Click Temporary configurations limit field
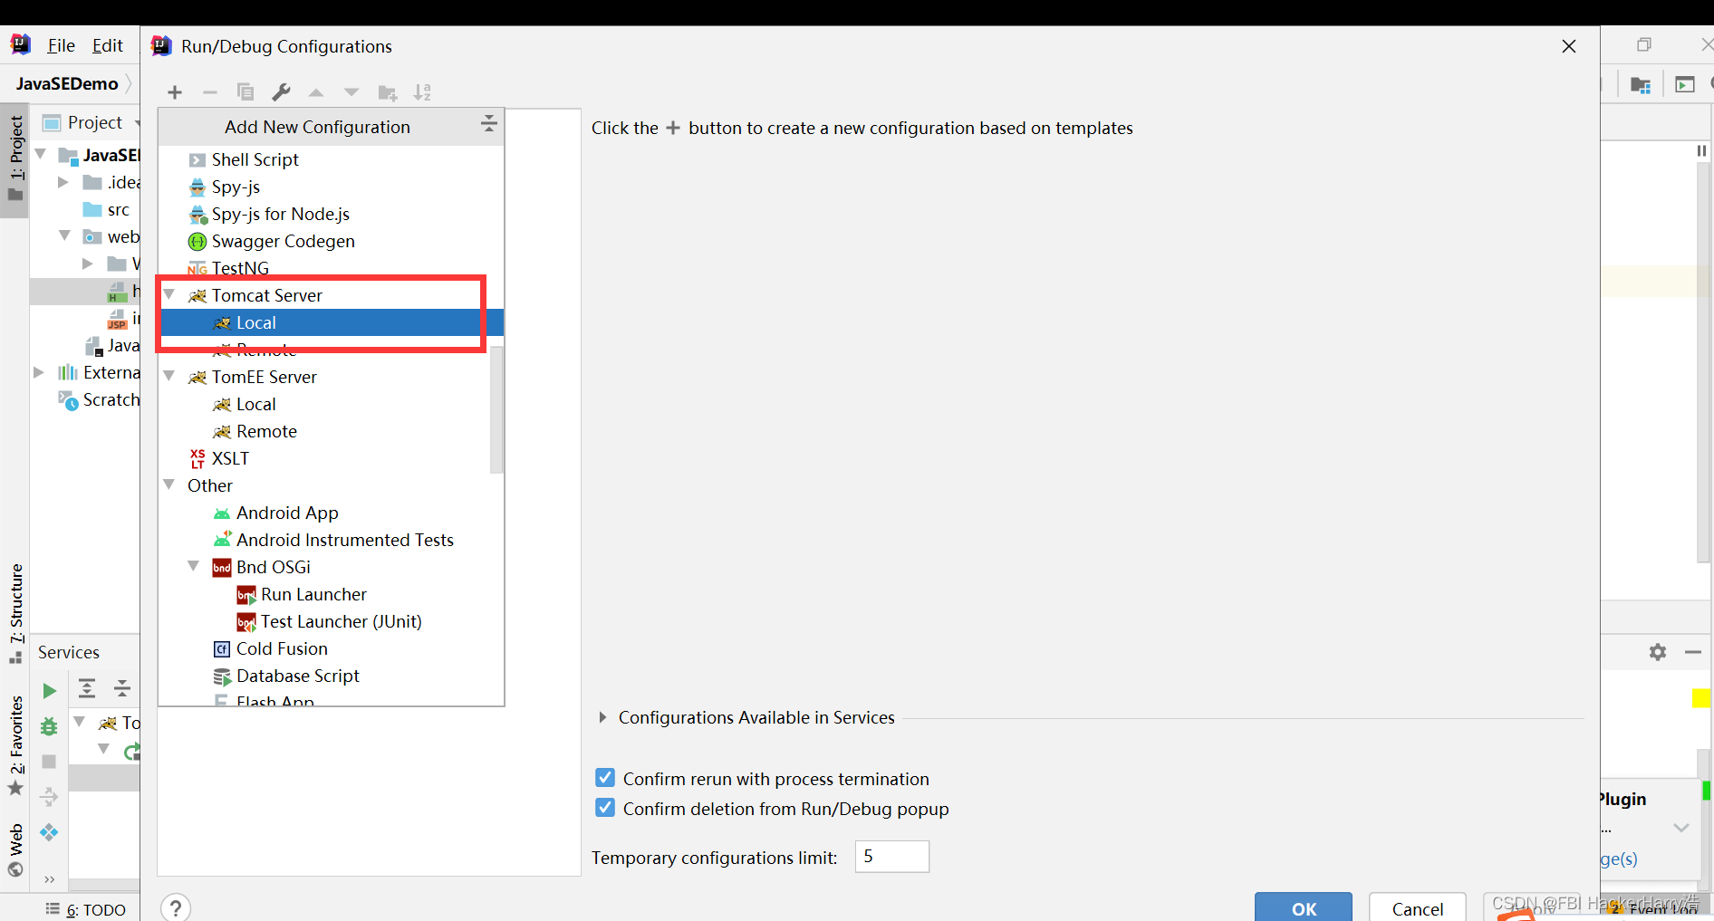The height and width of the screenshot is (921, 1714). pyautogui.click(x=892, y=857)
